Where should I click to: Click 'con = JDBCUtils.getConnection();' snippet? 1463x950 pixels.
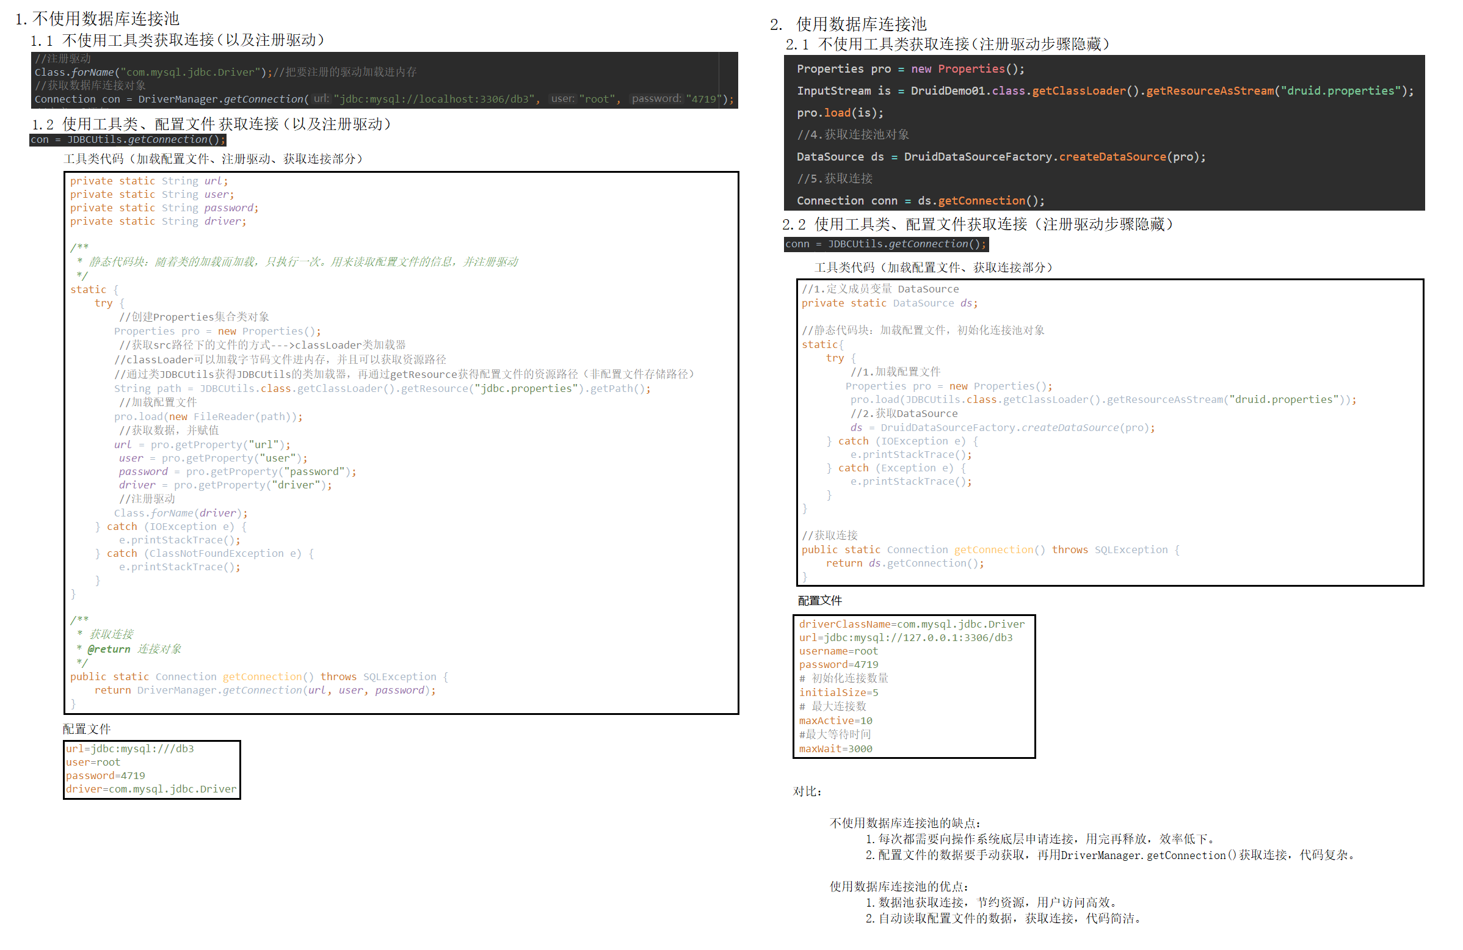coord(128,140)
